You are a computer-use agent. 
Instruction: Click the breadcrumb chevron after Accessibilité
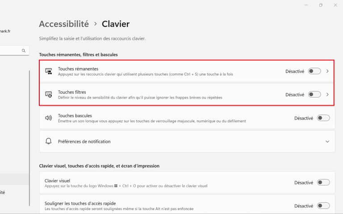(96, 24)
